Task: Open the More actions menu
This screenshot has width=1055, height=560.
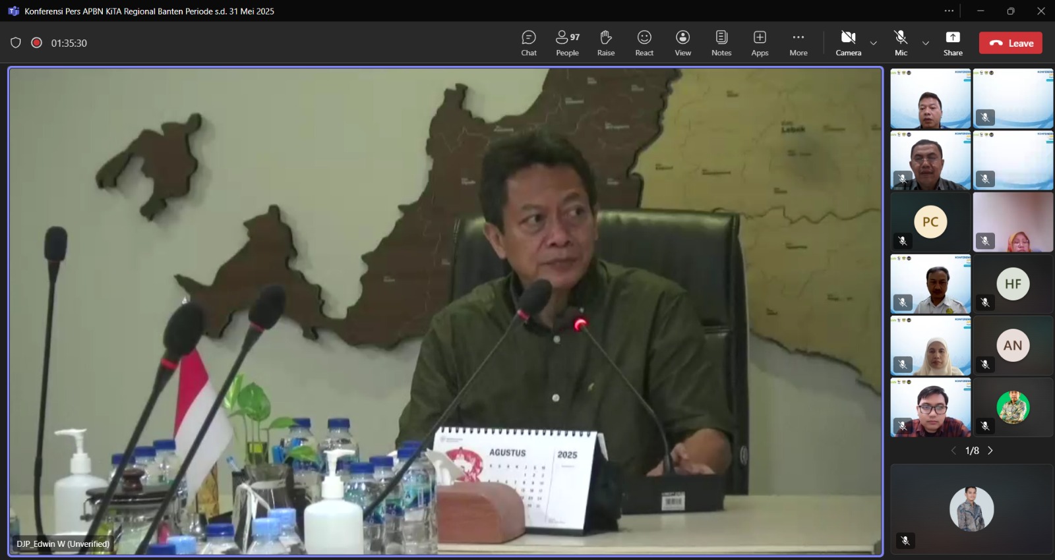Action: click(x=798, y=43)
